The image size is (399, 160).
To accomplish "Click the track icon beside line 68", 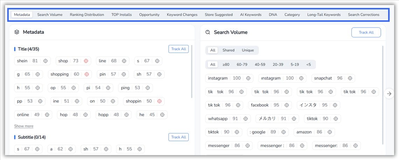I will click(124, 61).
